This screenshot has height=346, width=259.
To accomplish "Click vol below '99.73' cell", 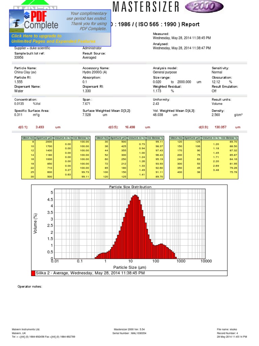I will [x=85, y=172].
